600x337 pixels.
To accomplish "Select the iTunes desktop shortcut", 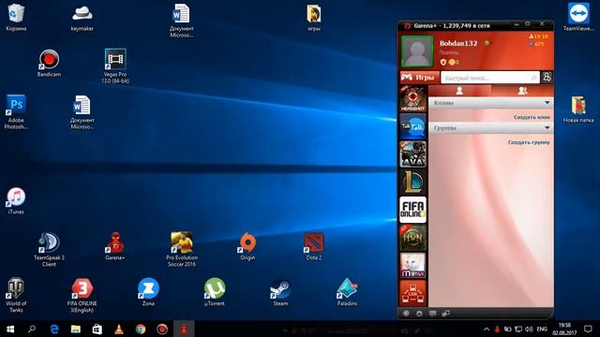I will pyautogui.click(x=16, y=200).
